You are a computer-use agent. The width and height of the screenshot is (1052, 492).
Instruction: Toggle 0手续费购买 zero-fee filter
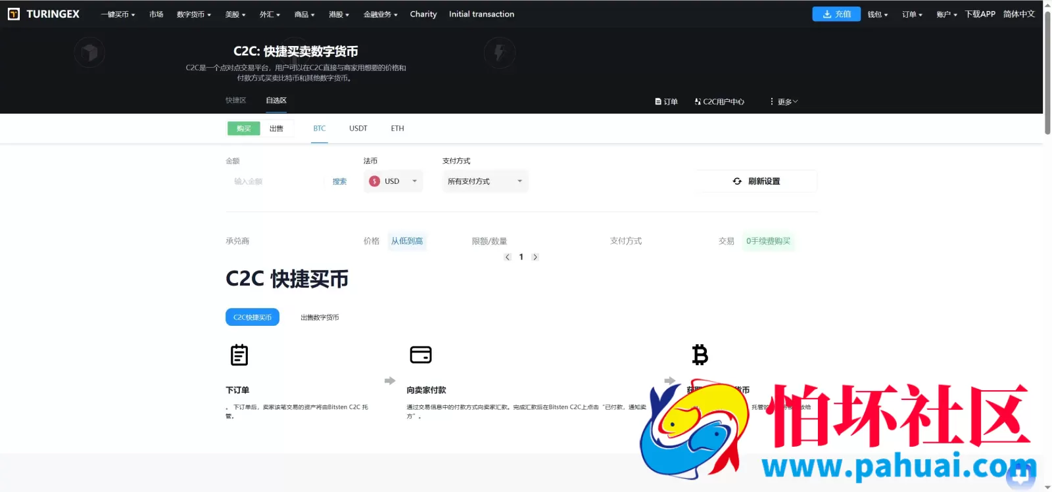(769, 241)
